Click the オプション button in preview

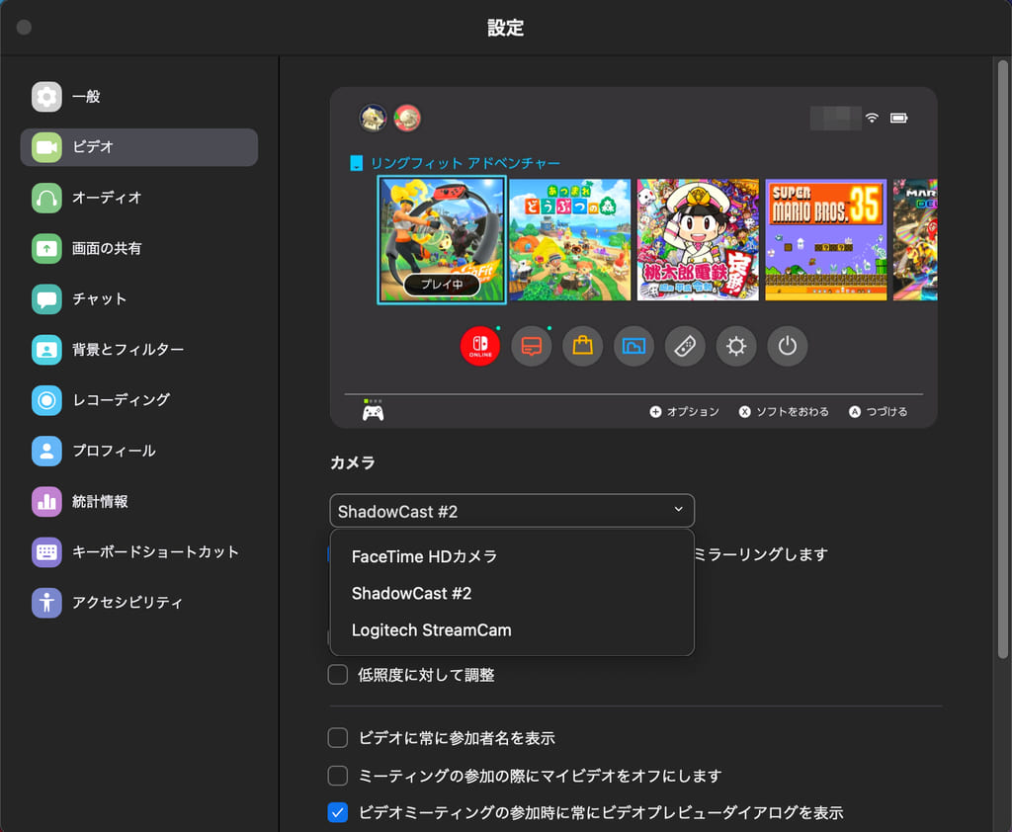click(684, 412)
